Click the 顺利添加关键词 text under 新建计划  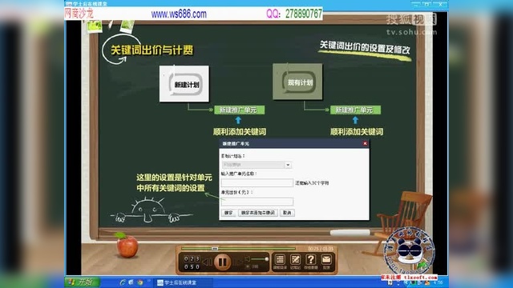tap(240, 131)
